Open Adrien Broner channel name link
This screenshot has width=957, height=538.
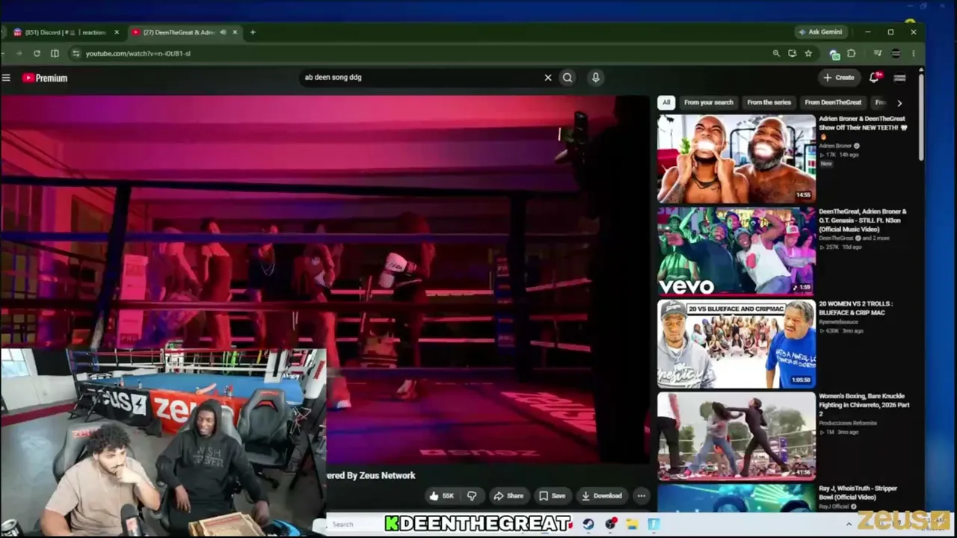[835, 146]
